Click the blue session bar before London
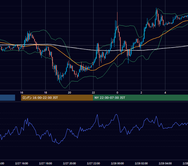 [x=7, y=98]
